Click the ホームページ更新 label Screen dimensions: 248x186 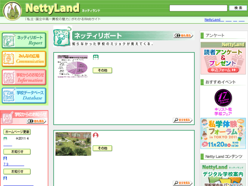(17, 132)
